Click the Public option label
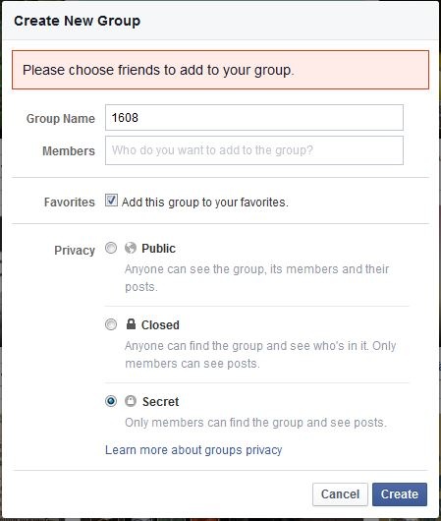This screenshot has width=441, height=521. click(158, 248)
